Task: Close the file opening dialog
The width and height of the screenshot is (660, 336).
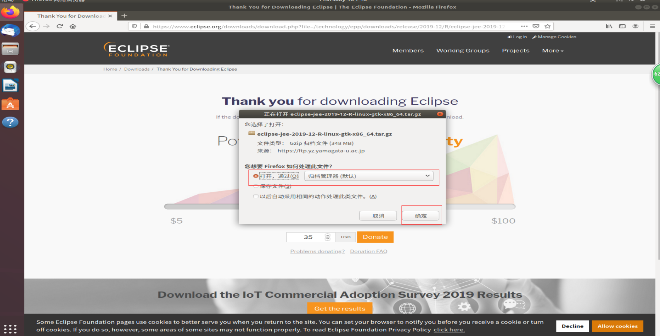Action: [440, 114]
